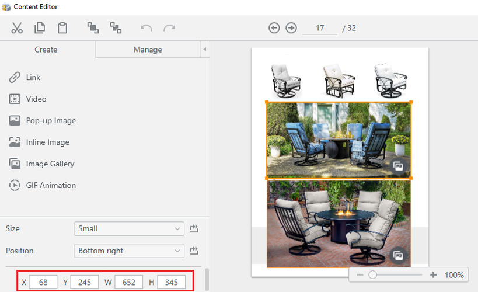Screen dimensions: 478x292
Task: Select the blue chairs patio image
Action: point(339,140)
